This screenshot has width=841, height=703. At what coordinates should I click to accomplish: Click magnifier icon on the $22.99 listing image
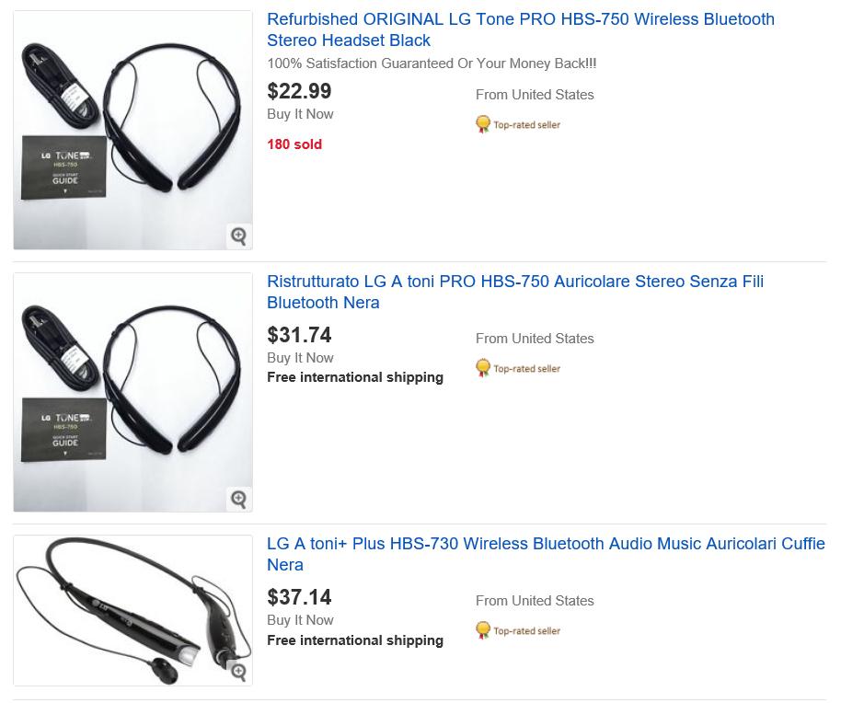(x=238, y=236)
